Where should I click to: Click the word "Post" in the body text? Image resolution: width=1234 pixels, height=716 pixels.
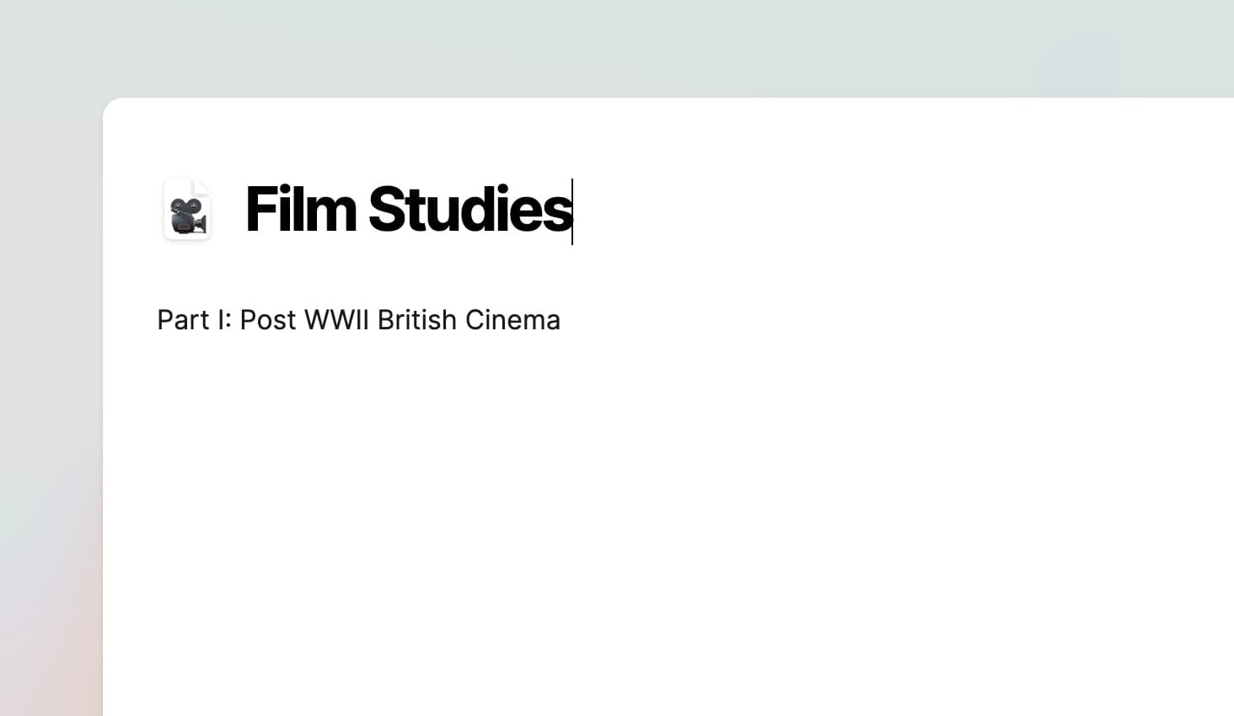tap(268, 320)
